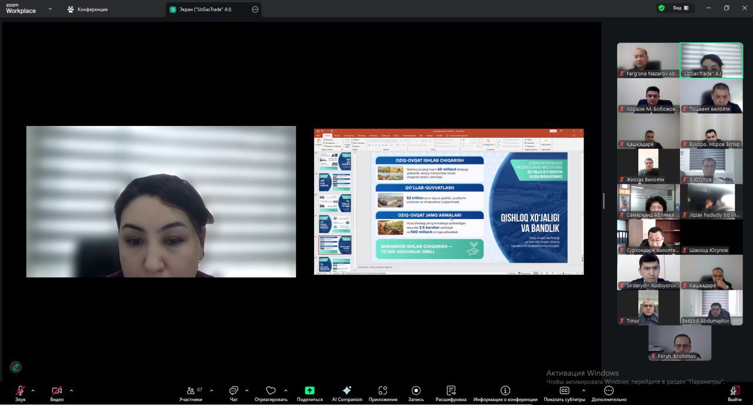Select the Экран ("UzGasTrade" AJ) tab
The height and width of the screenshot is (405, 753).
click(206, 9)
